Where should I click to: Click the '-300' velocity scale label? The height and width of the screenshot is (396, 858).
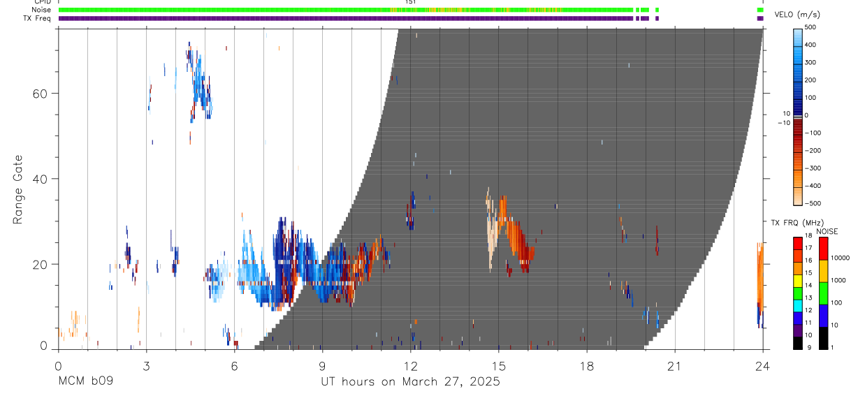pyautogui.click(x=813, y=168)
